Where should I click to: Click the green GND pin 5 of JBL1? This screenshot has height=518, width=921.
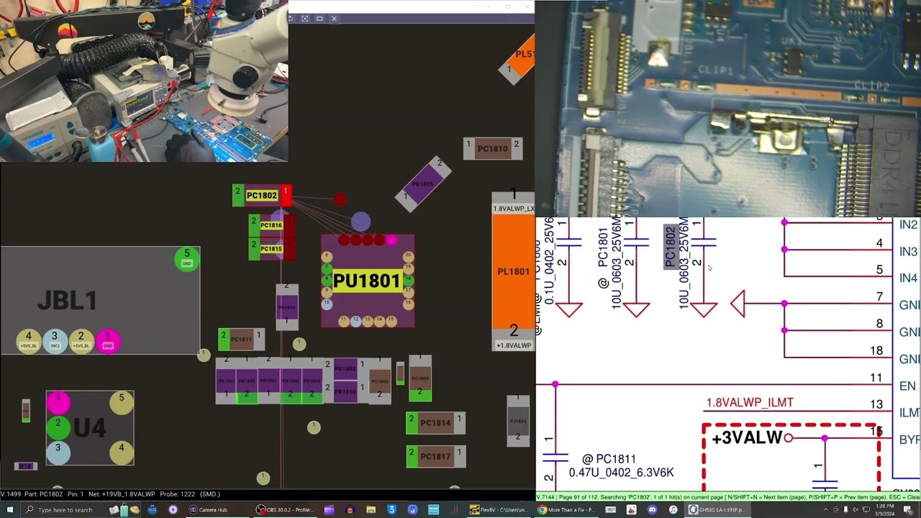[187, 259]
